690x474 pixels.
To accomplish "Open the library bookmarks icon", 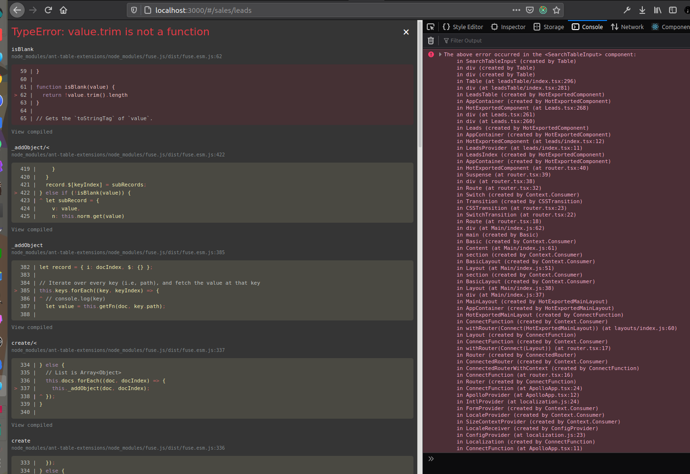I will click(x=658, y=10).
